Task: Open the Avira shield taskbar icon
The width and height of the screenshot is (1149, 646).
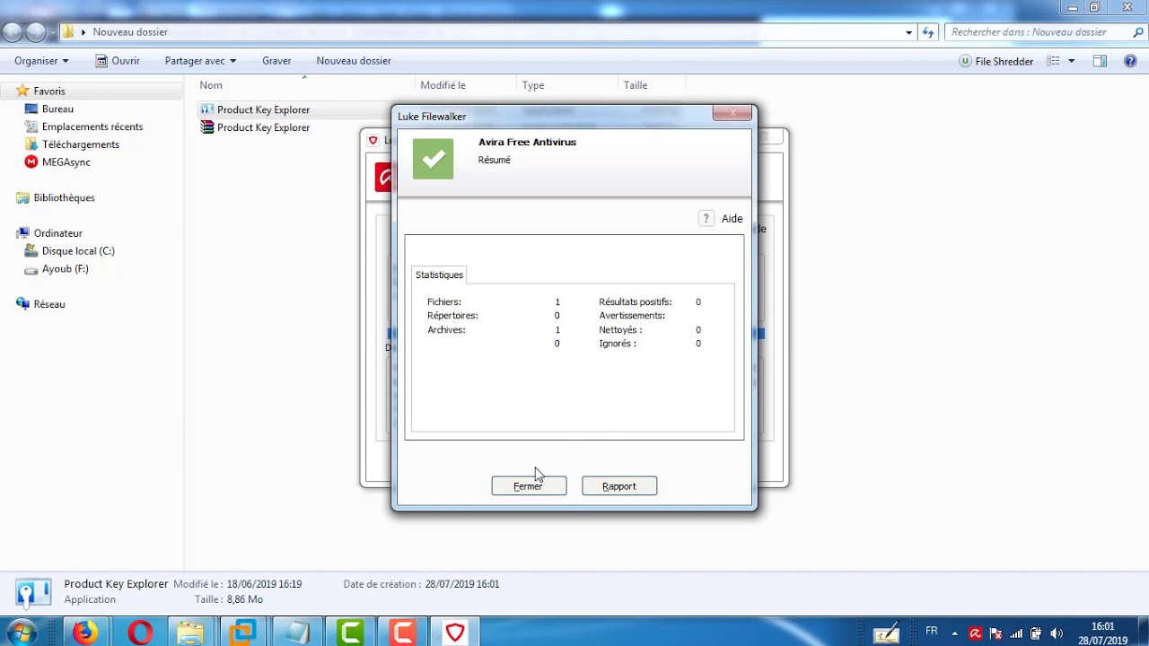Action: [x=455, y=633]
